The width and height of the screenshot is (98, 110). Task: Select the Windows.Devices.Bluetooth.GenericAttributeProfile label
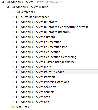point(55,27)
